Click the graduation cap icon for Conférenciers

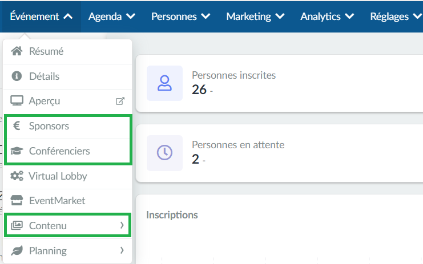pos(17,151)
